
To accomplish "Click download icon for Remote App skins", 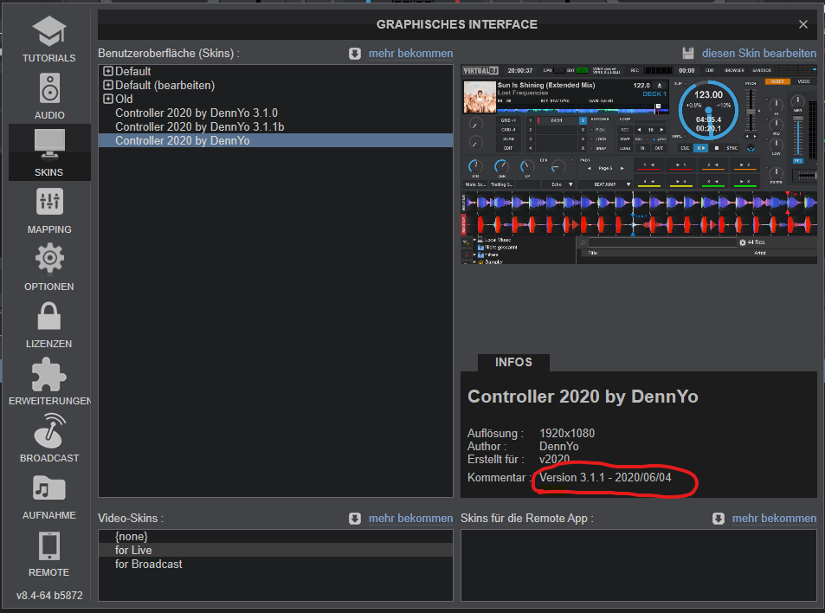I will click(719, 519).
